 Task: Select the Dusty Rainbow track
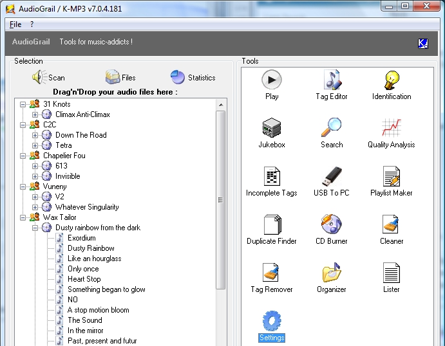(x=91, y=248)
